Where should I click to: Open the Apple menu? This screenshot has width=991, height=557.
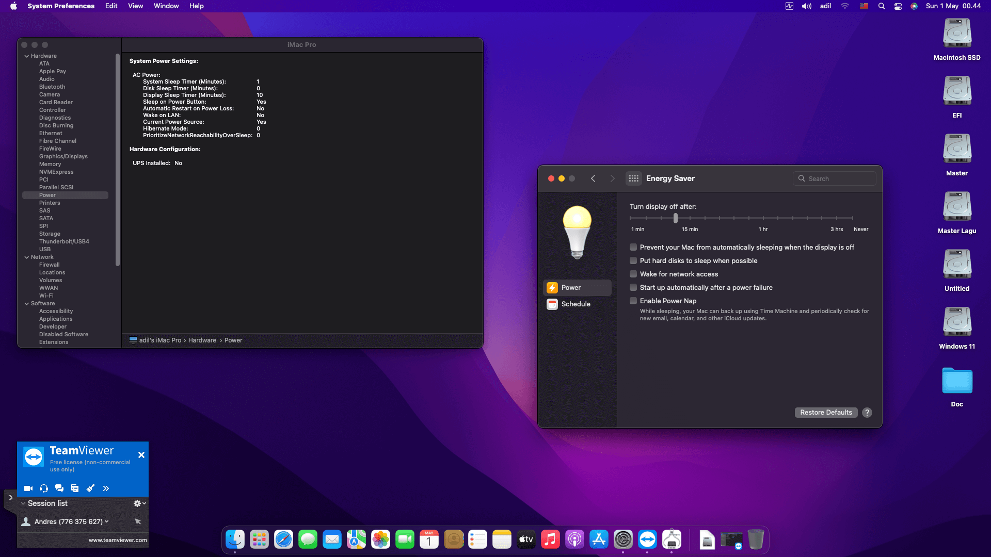(x=14, y=6)
